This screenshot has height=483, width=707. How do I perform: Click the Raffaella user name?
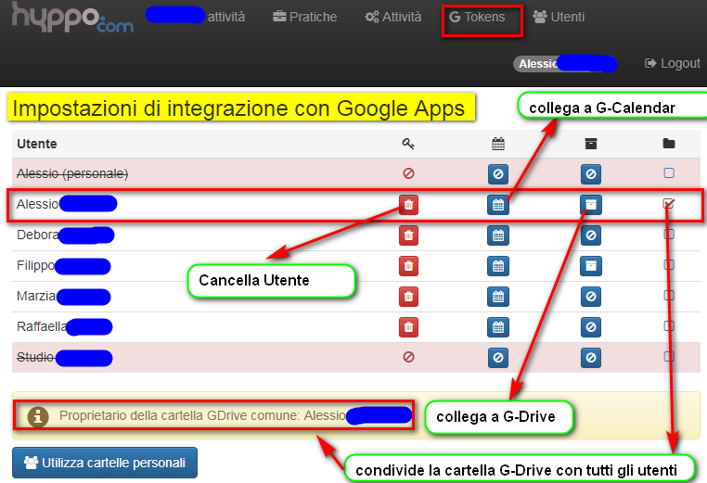pyautogui.click(x=42, y=326)
